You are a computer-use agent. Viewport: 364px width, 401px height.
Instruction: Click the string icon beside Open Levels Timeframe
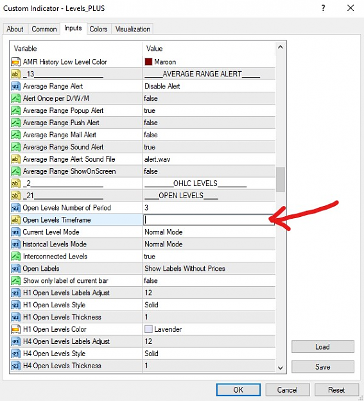click(15, 220)
